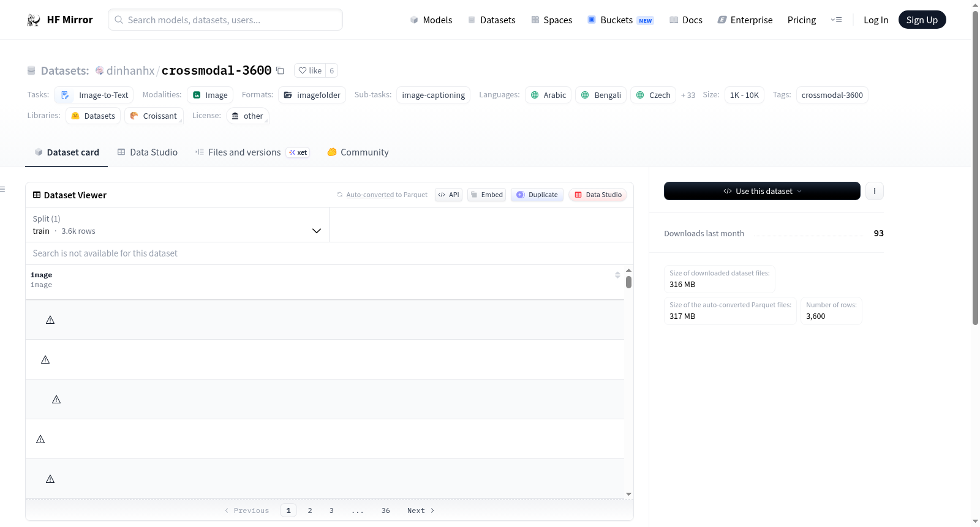Click the other license tag
The height and width of the screenshot is (527, 980).
click(x=247, y=116)
